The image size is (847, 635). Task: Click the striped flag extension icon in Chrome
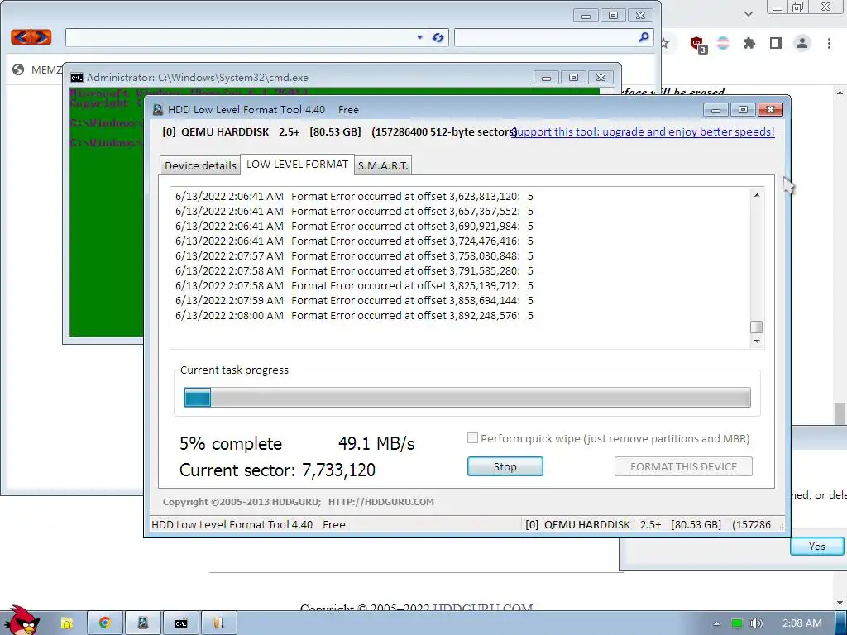(723, 43)
